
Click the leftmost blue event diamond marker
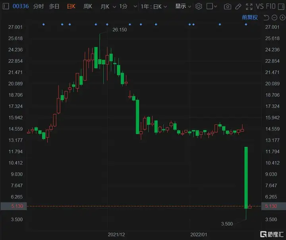(x=44, y=25)
